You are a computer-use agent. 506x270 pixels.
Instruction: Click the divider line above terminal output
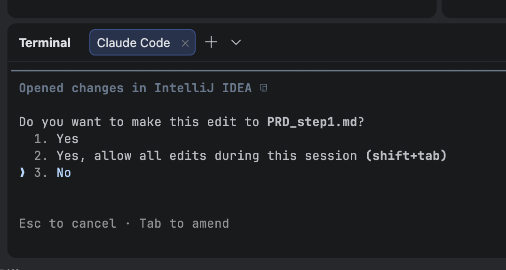click(259, 71)
